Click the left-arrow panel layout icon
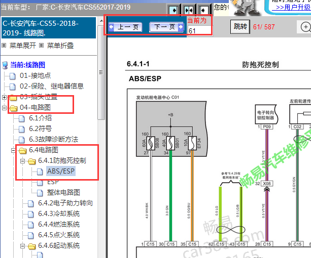Image resolution: width=311 pixels, height=258 pixels. click(x=203, y=10)
